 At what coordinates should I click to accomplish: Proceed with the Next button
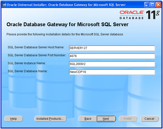point(106,119)
